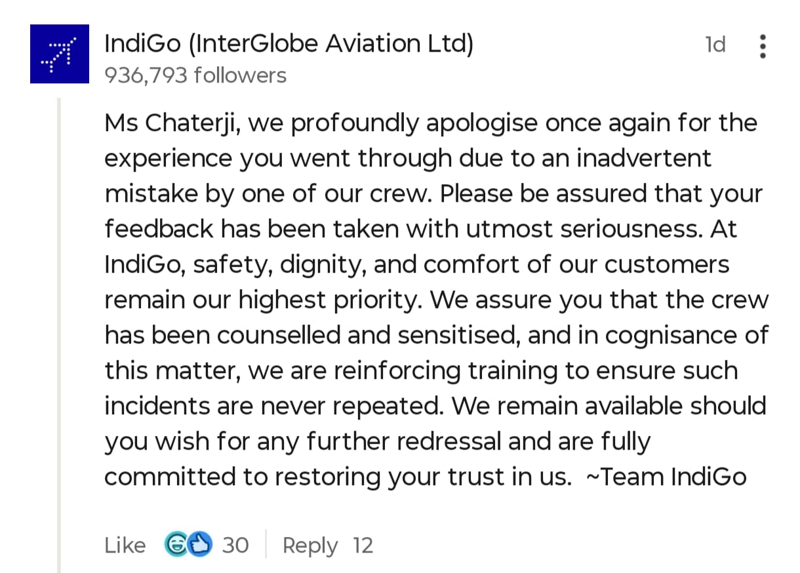The width and height of the screenshot is (800, 573).
Task: Click the 1d timestamp
Action: tap(715, 45)
